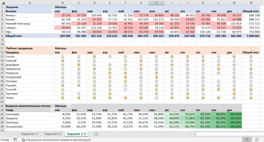Image resolution: width=264 pixels, height=142 pixels.
Task: Select Тракторы июл value 55,25%
Action: [157, 122]
